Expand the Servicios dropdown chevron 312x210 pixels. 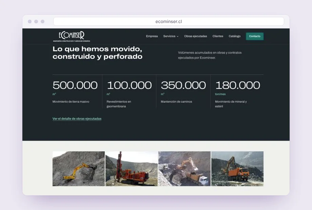point(178,36)
